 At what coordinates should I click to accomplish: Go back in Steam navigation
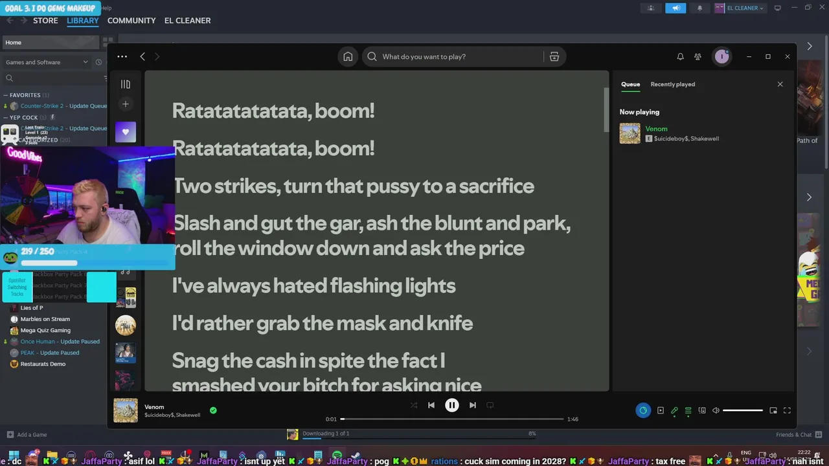click(10, 21)
